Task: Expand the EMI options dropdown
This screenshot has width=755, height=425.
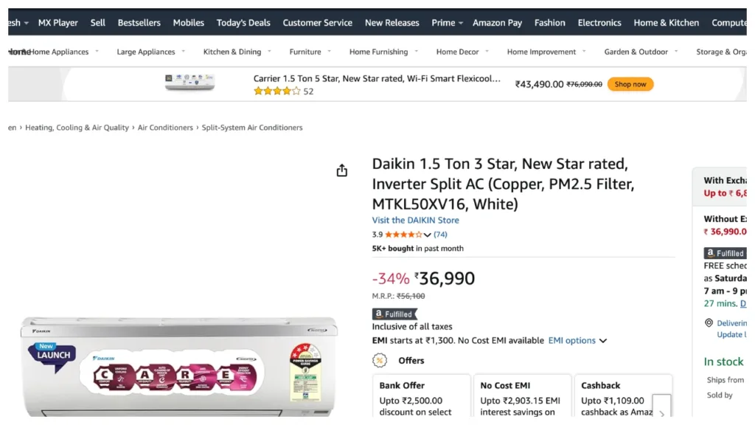Action: coord(577,341)
